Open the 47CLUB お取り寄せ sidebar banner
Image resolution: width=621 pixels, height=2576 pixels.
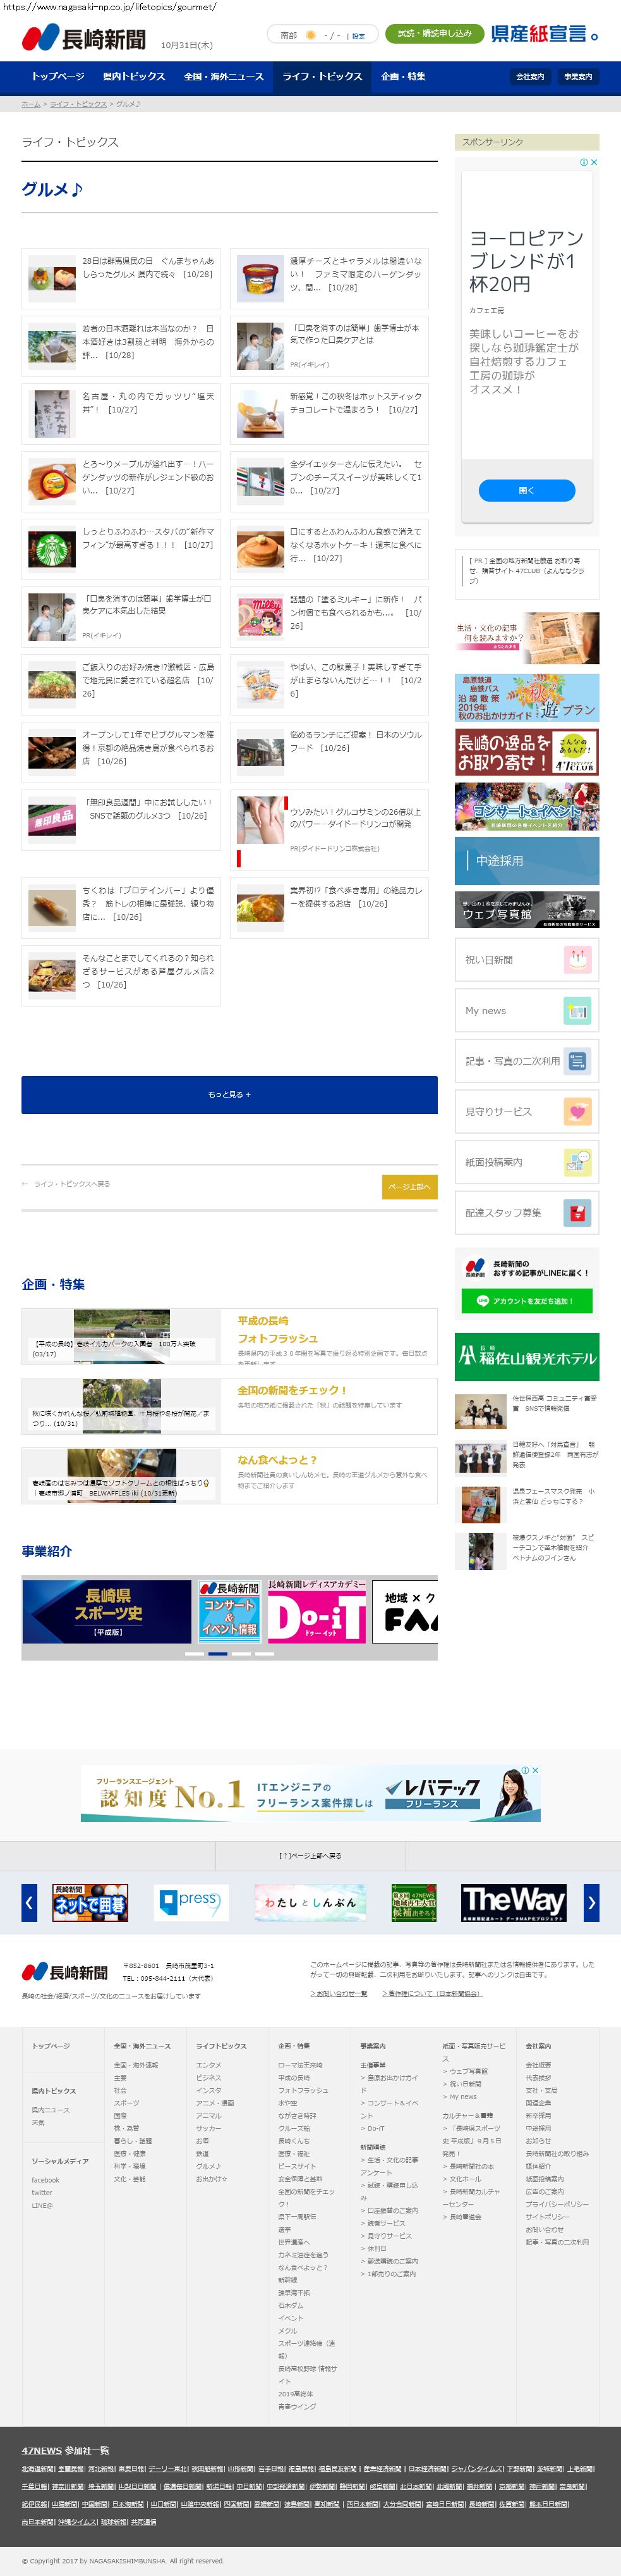tap(527, 753)
